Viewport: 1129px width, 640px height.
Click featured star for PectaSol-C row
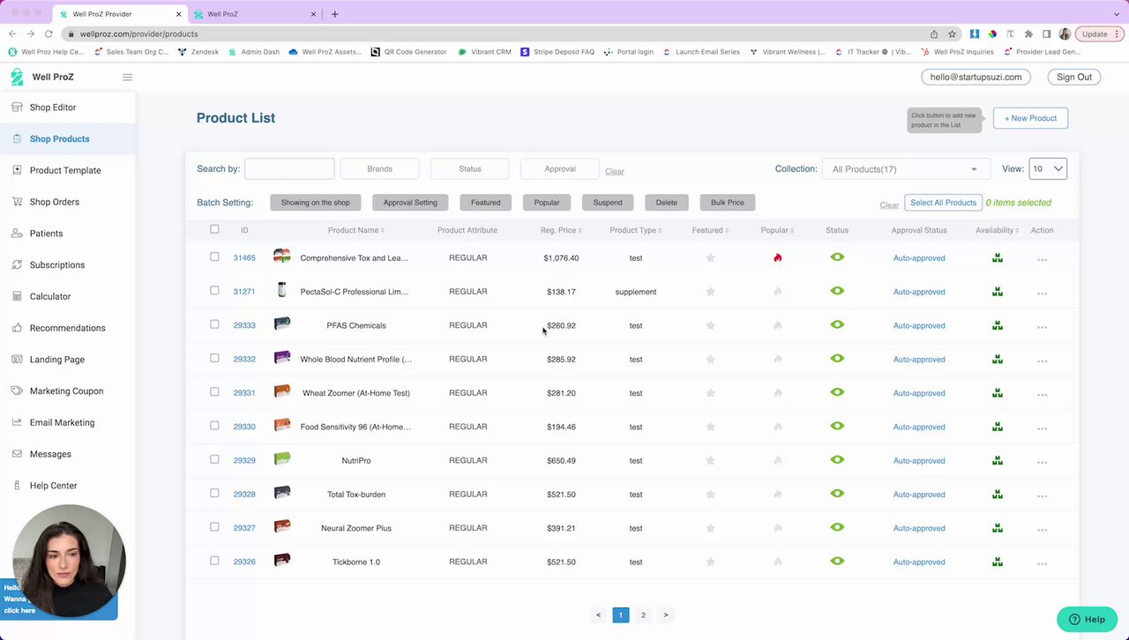click(710, 292)
